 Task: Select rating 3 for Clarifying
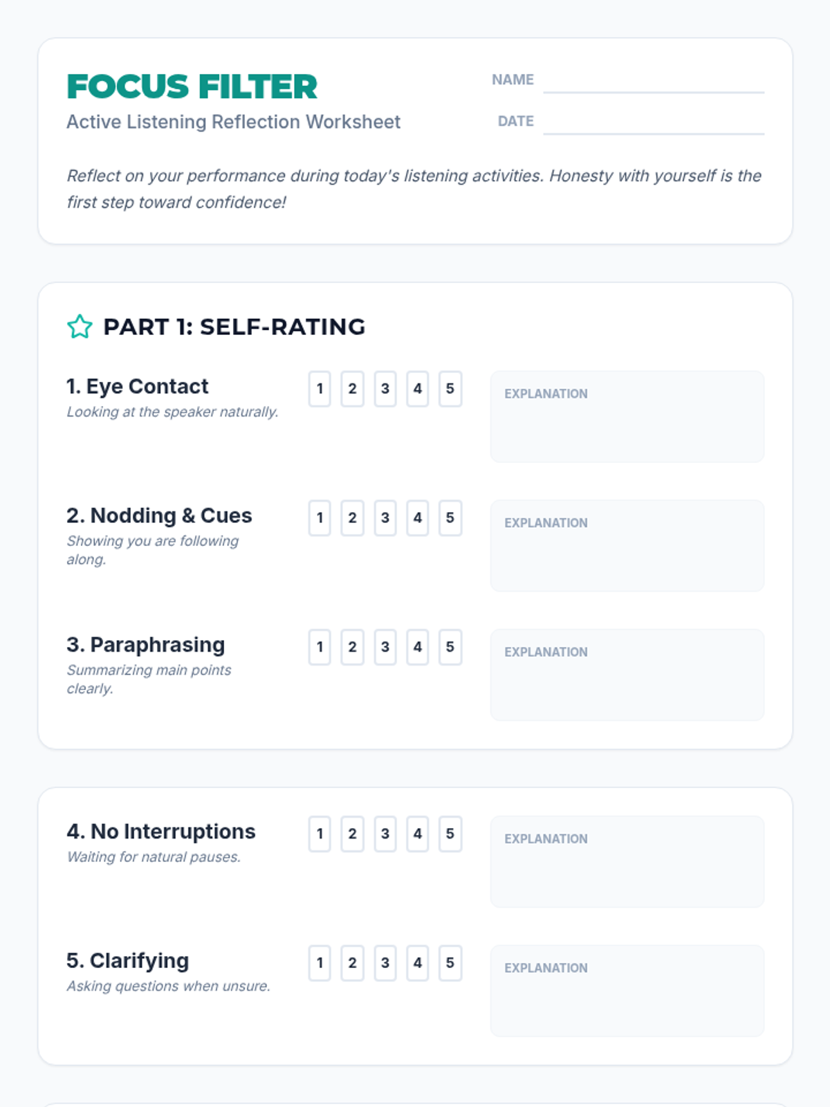tap(385, 963)
